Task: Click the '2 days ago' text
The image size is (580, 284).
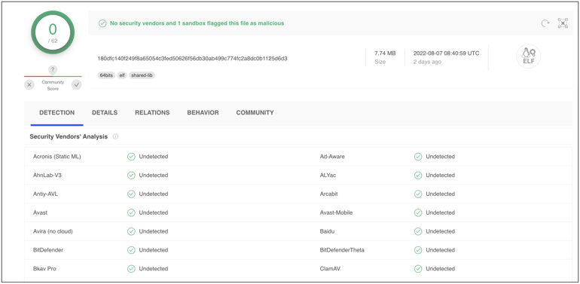Action: (427, 62)
